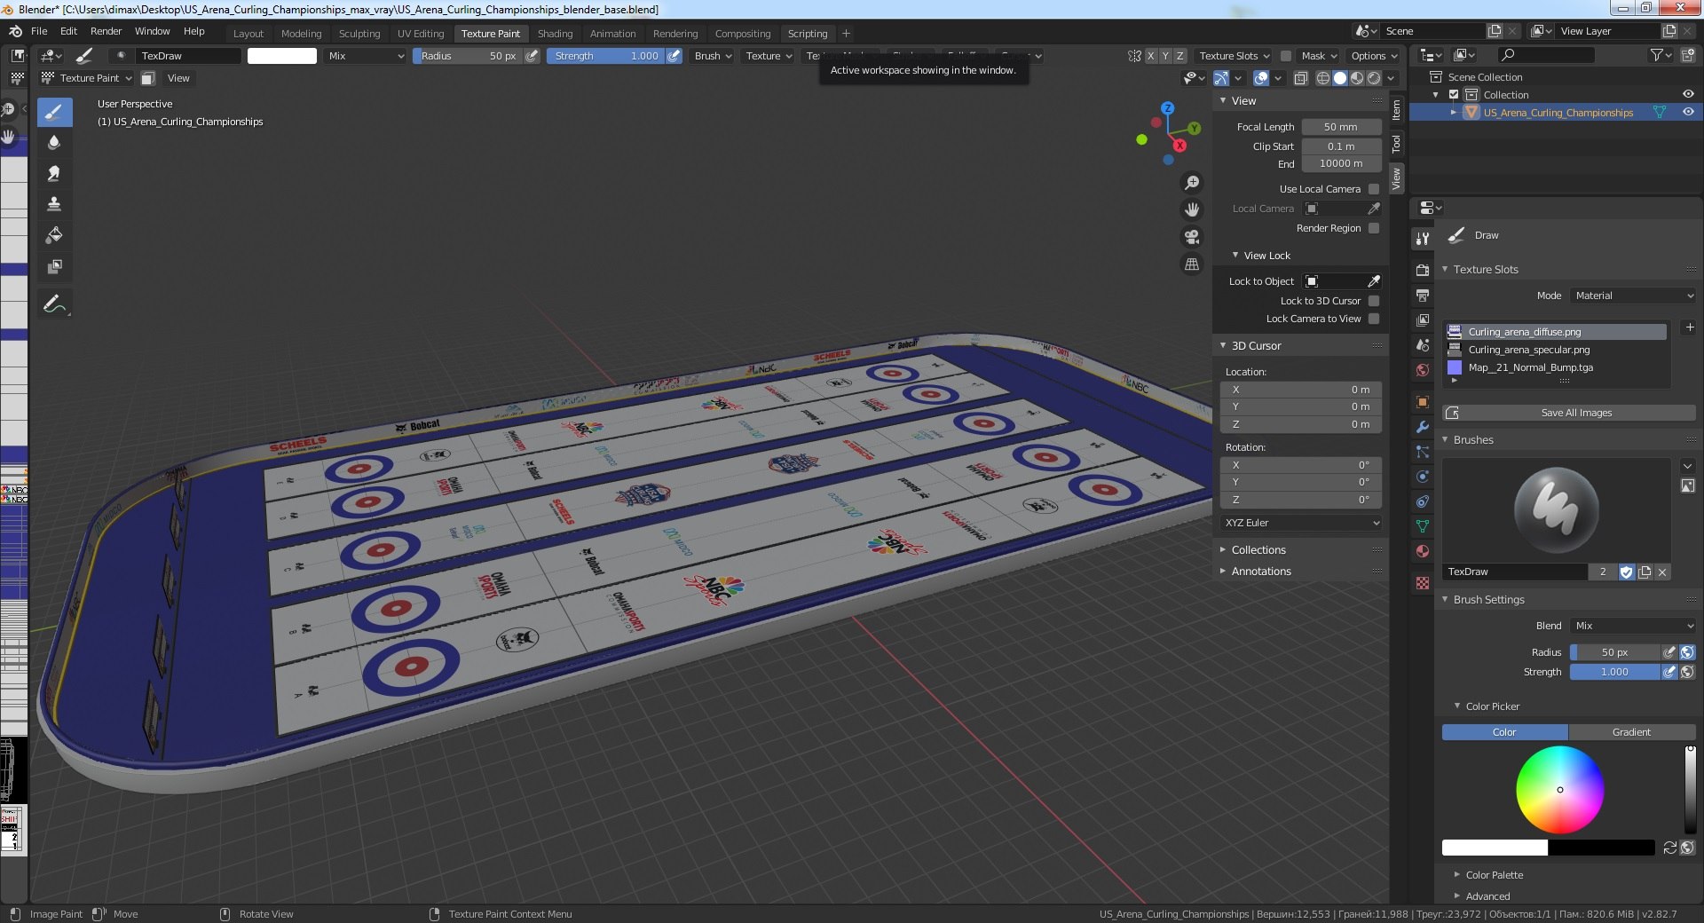The image size is (1704, 923).
Task: Open the XYZ Euler rotation mode dropdown
Action: click(1302, 523)
